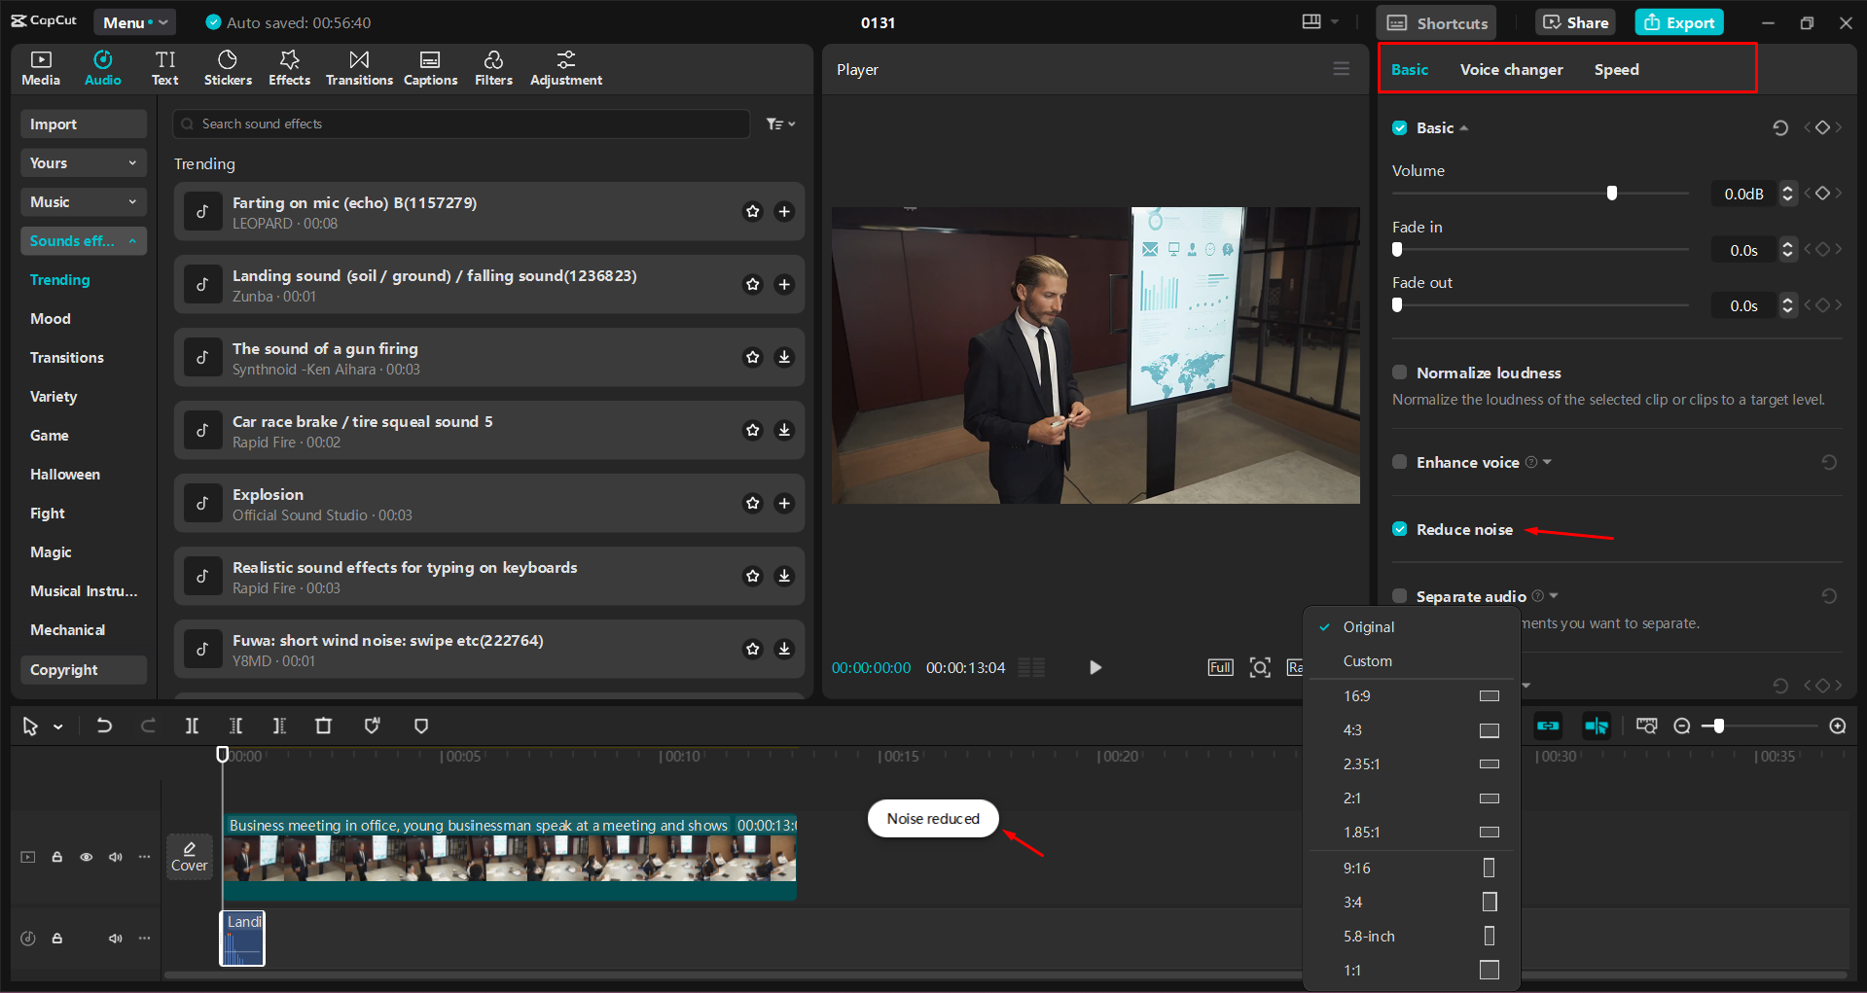Select the 9:16 aspect ratio
The image size is (1867, 993).
pyautogui.click(x=1412, y=868)
